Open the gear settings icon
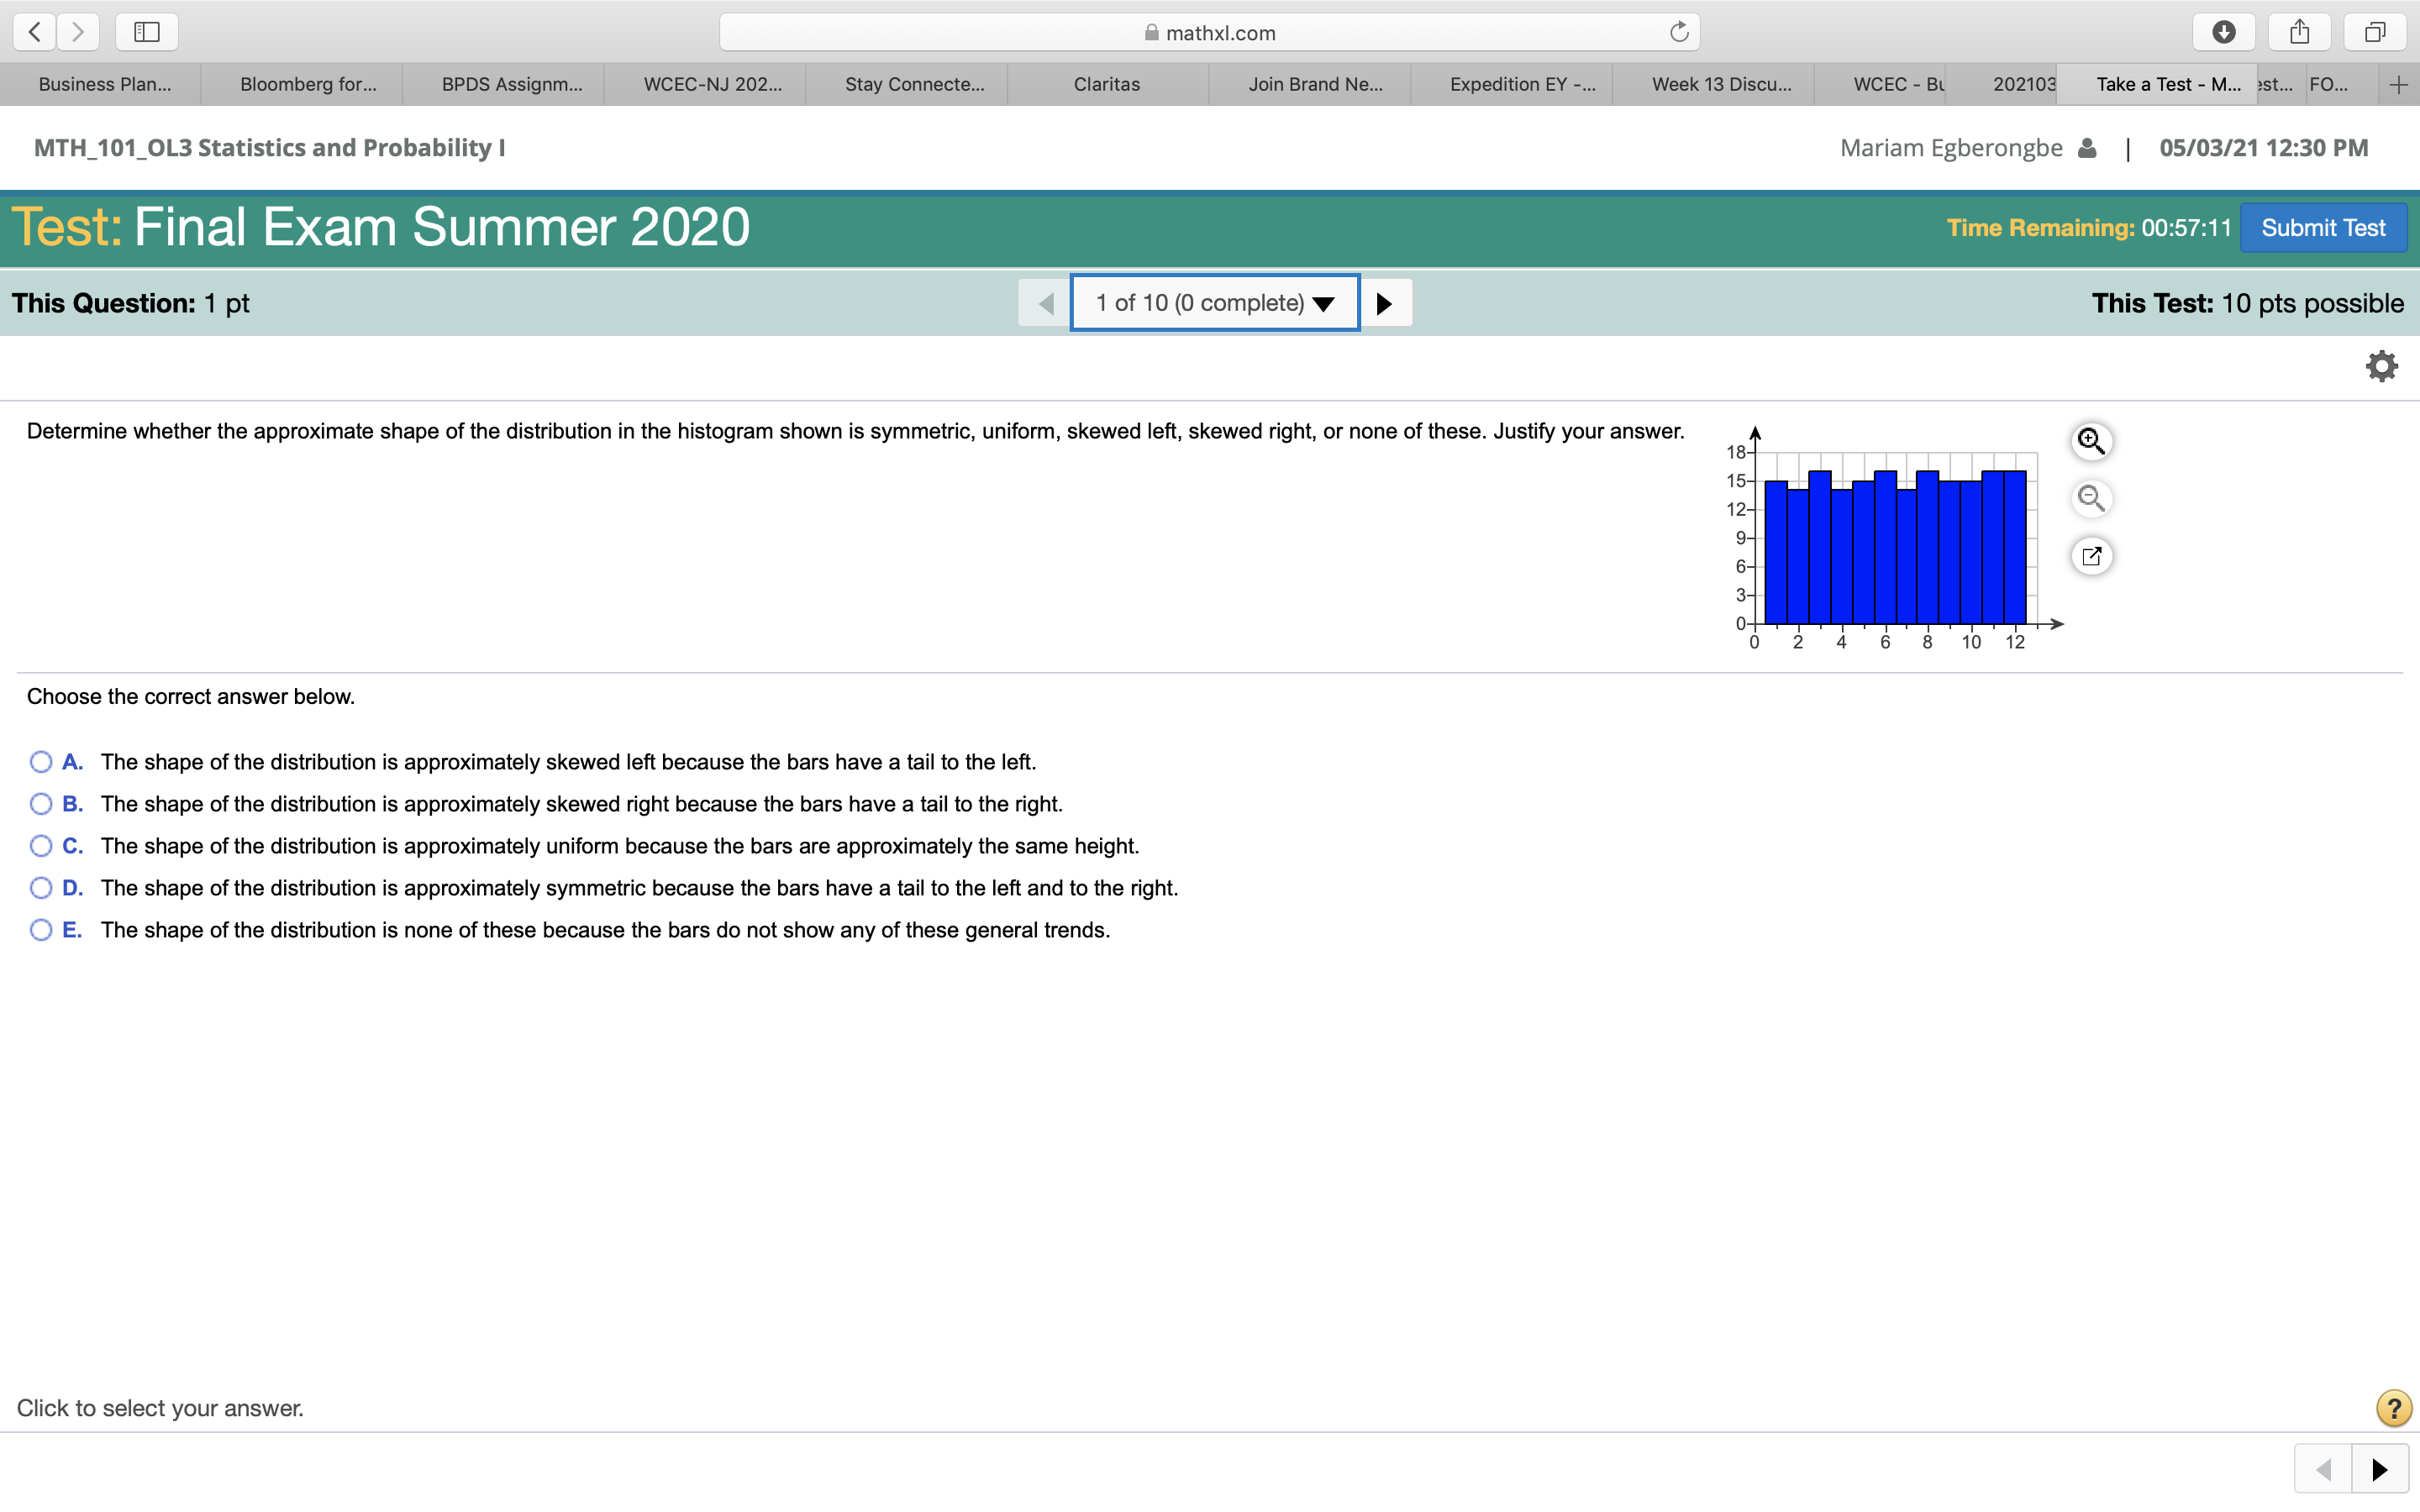 click(2381, 366)
